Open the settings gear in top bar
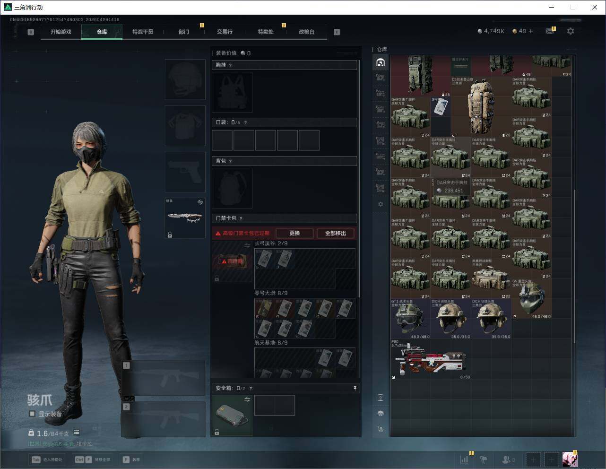Viewport: 606px width, 469px height. (571, 31)
